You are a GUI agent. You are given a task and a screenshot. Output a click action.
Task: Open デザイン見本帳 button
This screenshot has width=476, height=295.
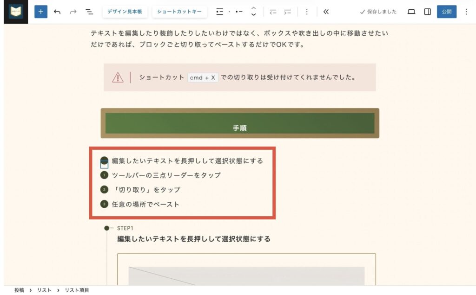pos(125,12)
